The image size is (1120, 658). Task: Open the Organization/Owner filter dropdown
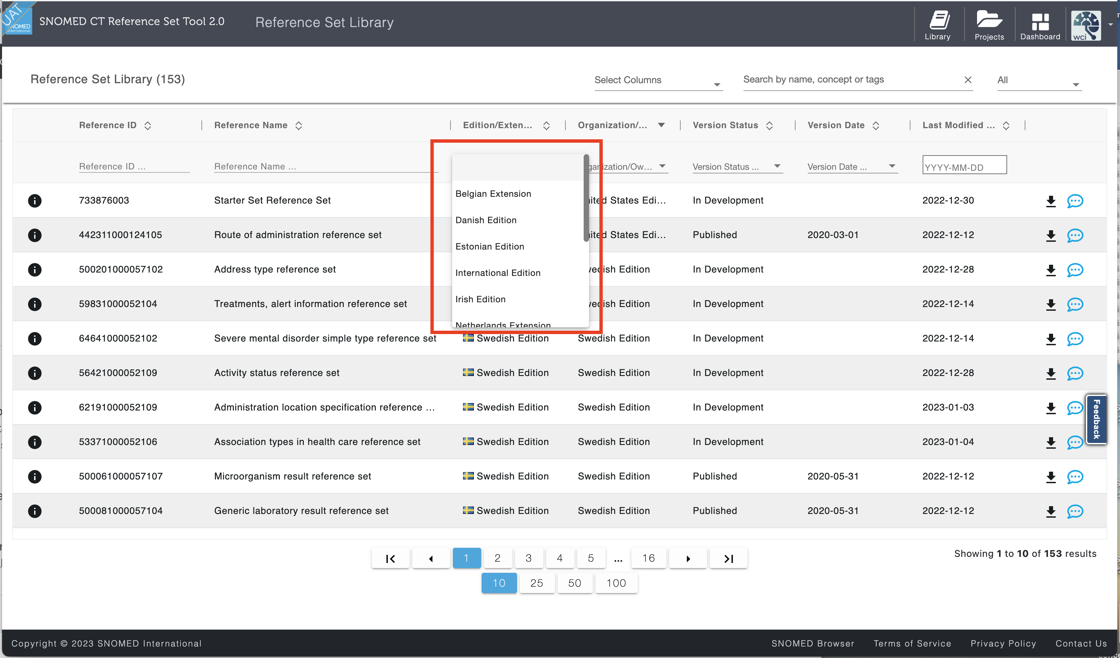[x=628, y=167]
